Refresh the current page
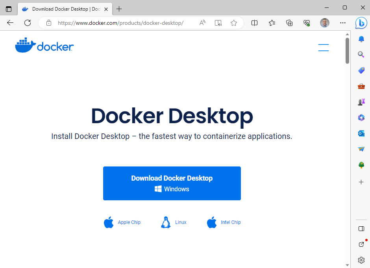The height and width of the screenshot is (268, 370). [x=28, y=23]
